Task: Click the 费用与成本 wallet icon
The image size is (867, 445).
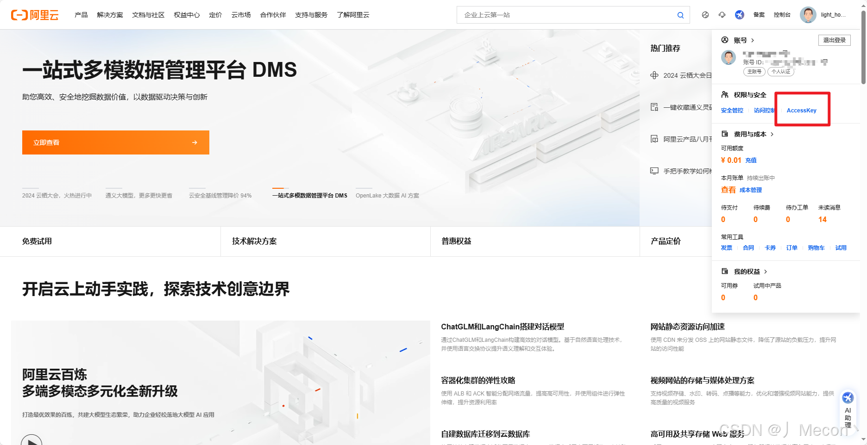Action: (x=725, y=134)
